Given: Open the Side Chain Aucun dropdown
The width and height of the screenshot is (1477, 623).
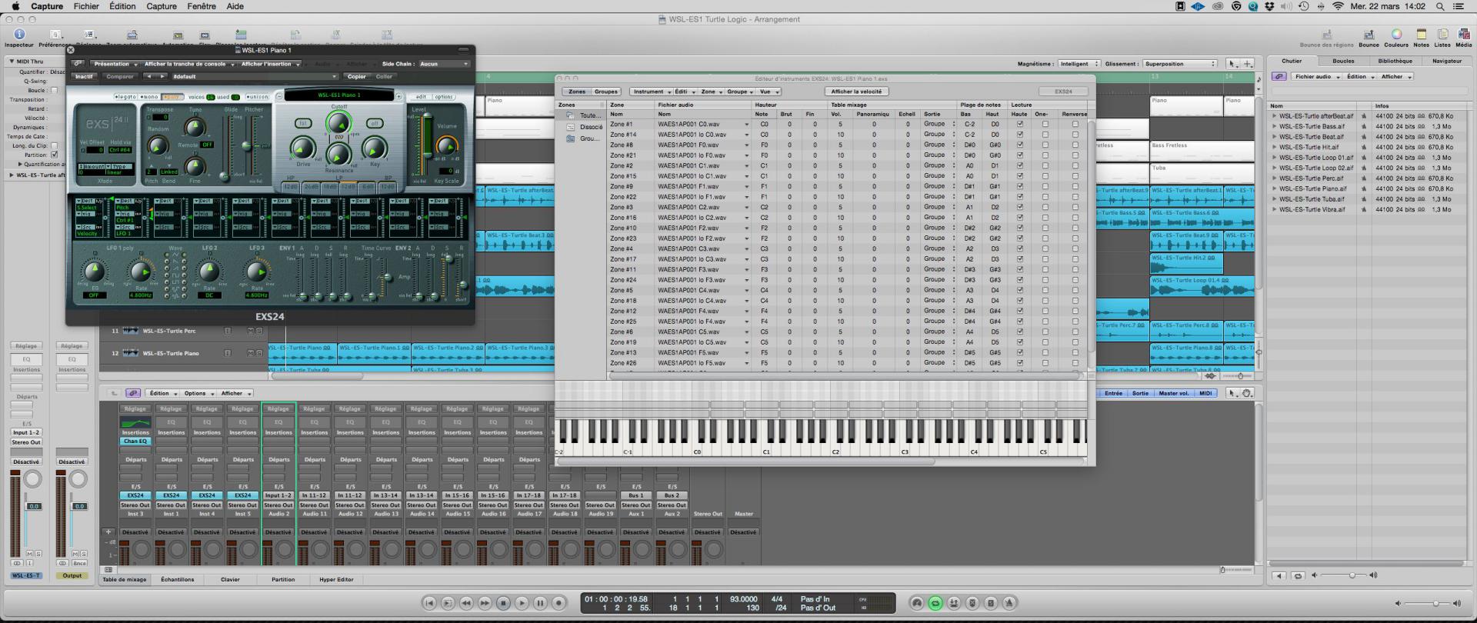Looking at the screenshot, I should 444,64.
